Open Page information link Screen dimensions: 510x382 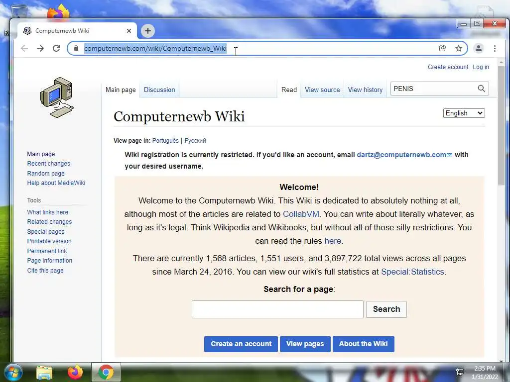49,260
